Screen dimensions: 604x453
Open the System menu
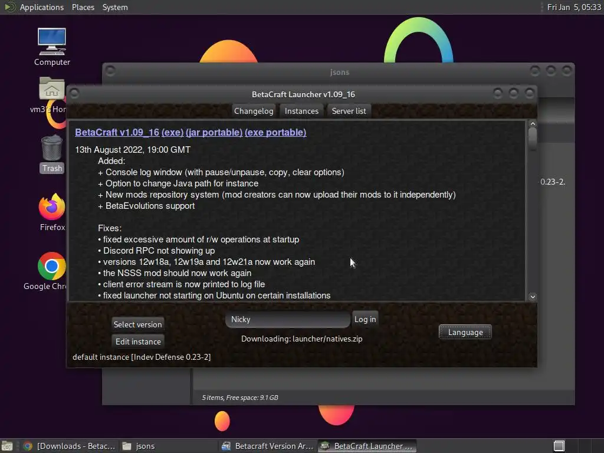[115, 7]
